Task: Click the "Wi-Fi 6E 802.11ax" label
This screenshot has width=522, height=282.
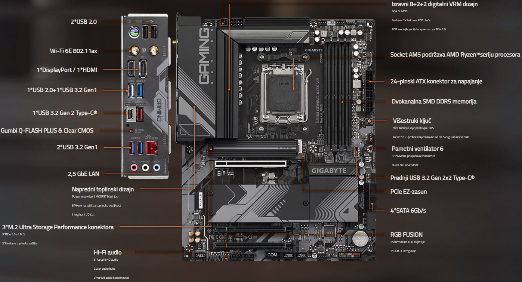Action: 73,51
